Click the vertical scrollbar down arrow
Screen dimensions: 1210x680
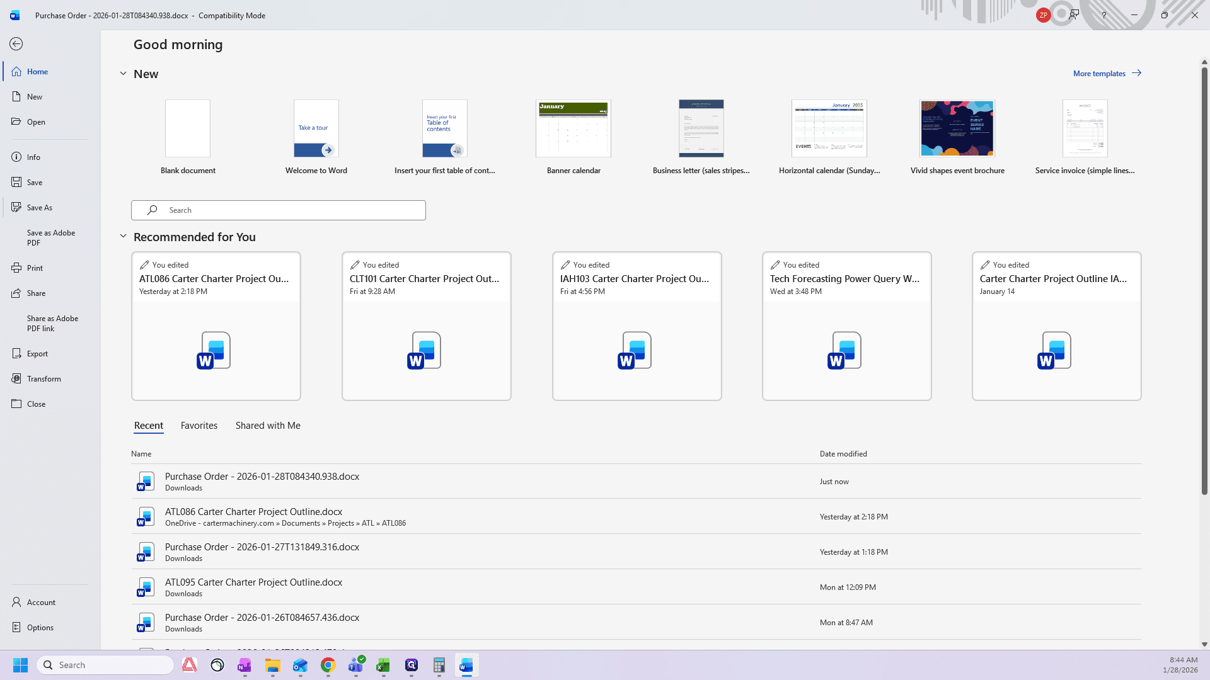[1204, 645]
